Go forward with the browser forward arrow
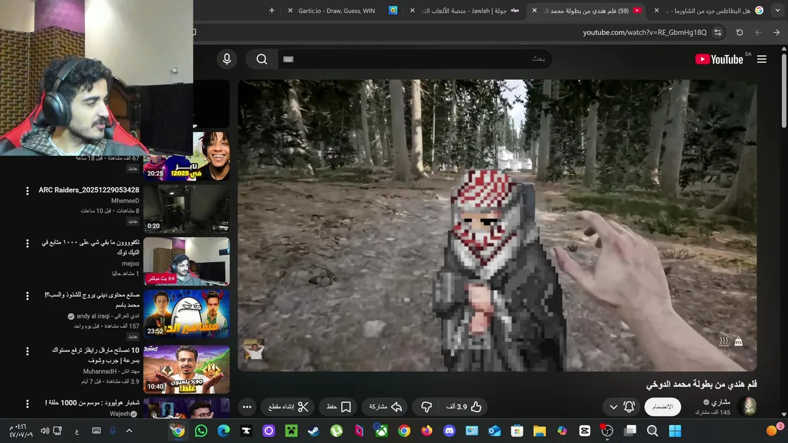 (x=758, y=33)
